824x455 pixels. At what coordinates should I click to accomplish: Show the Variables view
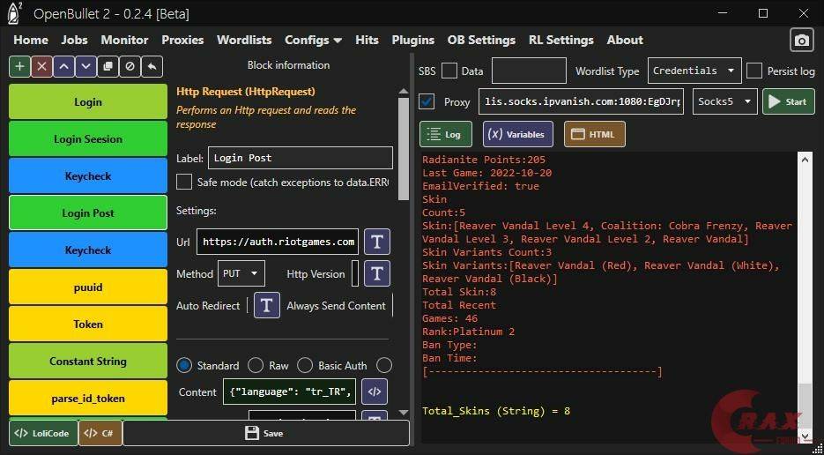(x=517, y=134)
